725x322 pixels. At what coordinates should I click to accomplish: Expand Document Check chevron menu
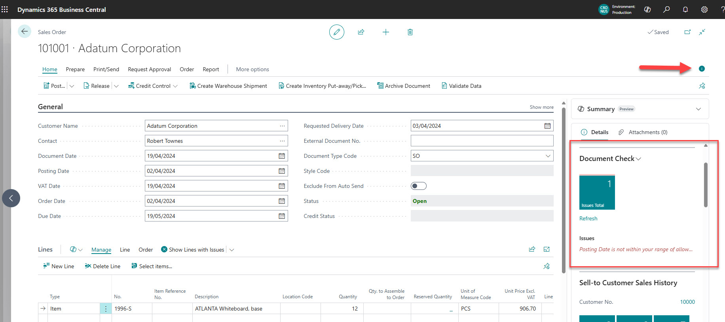638,159
